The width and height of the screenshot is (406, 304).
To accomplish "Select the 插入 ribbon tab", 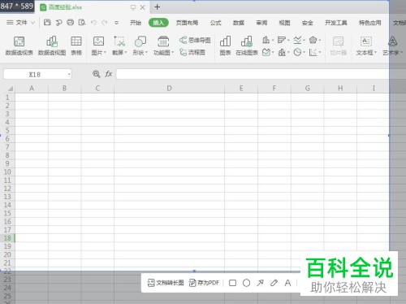I will point(158,23).
